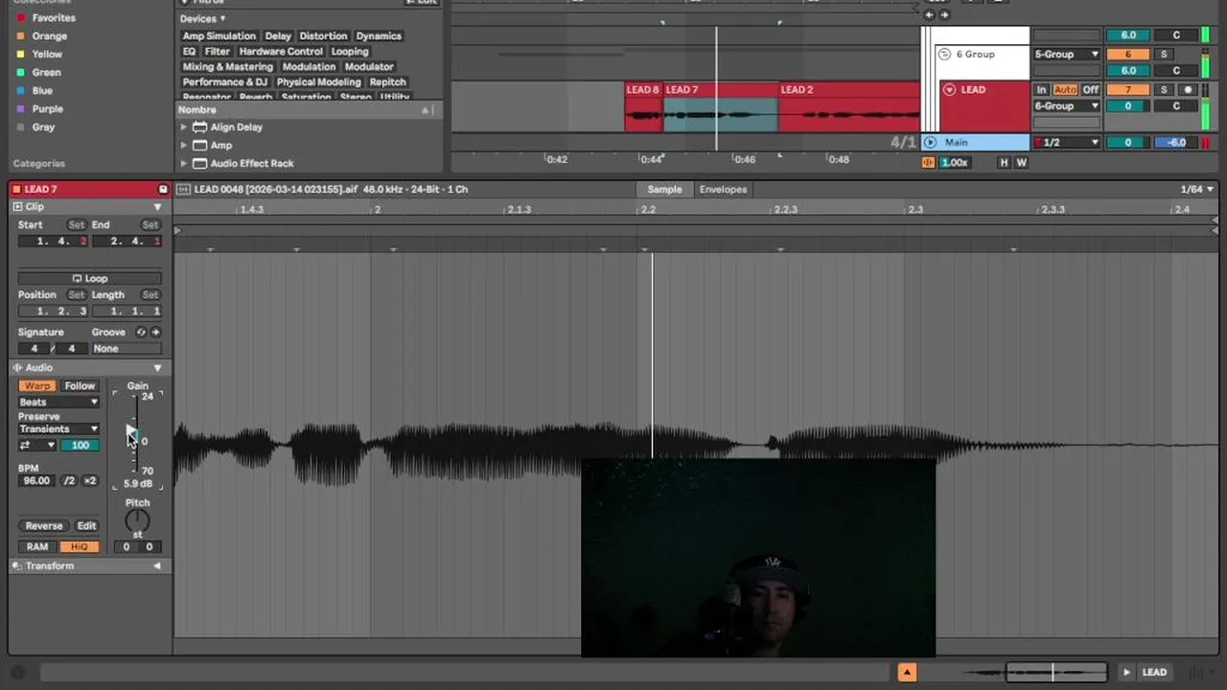Viewport: 1227px width, 690px height.
Task: Select the Distortion filter tag
Action: pos(323,35)
